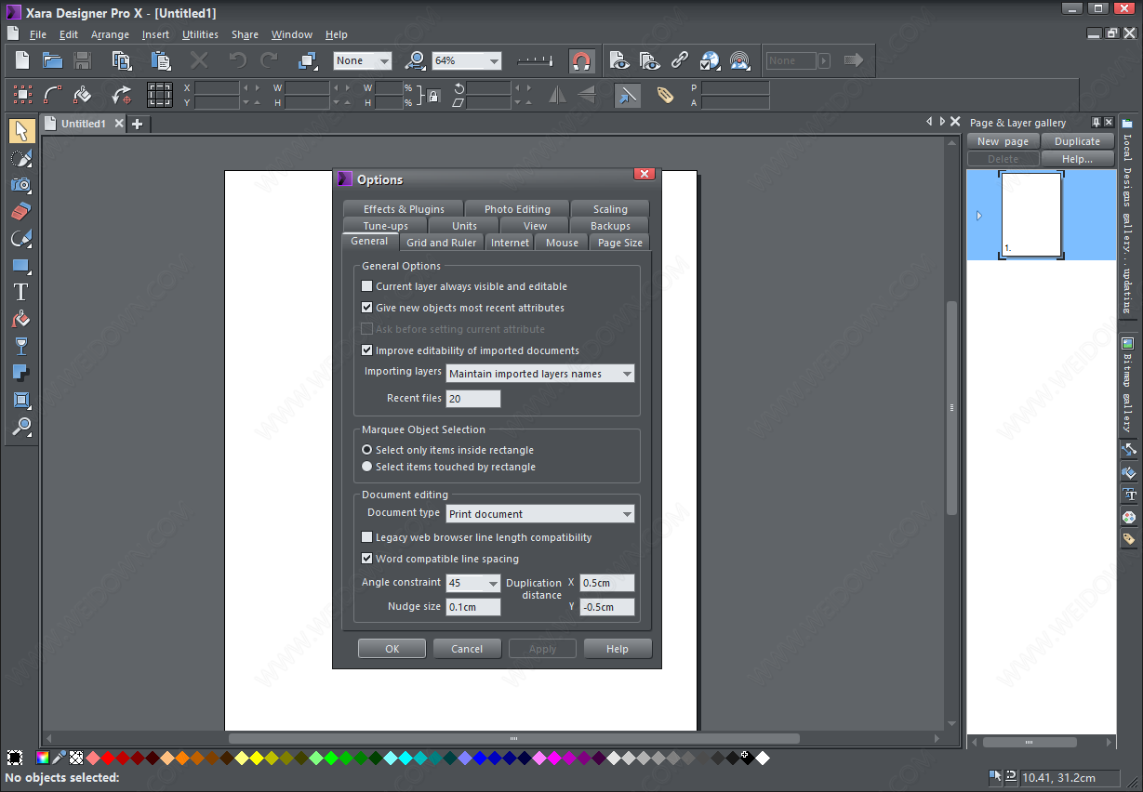The width and height of the screenshot is (1143, 792).
Task: Select the Text tool
Action: [21, 292]
